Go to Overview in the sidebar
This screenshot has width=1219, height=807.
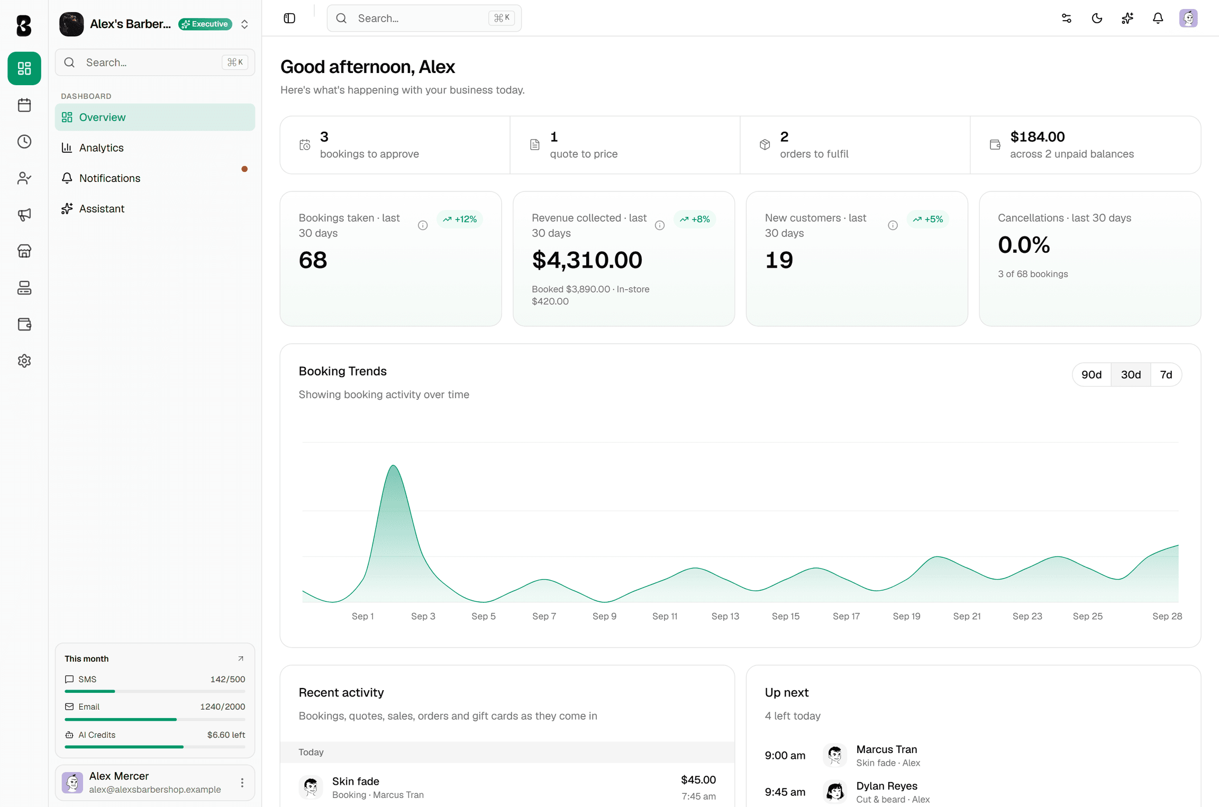point(155,117)
